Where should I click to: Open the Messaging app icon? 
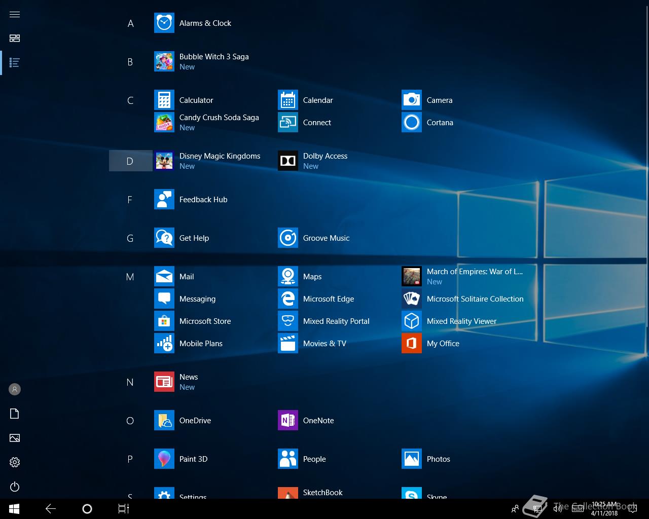pos(164,299)
